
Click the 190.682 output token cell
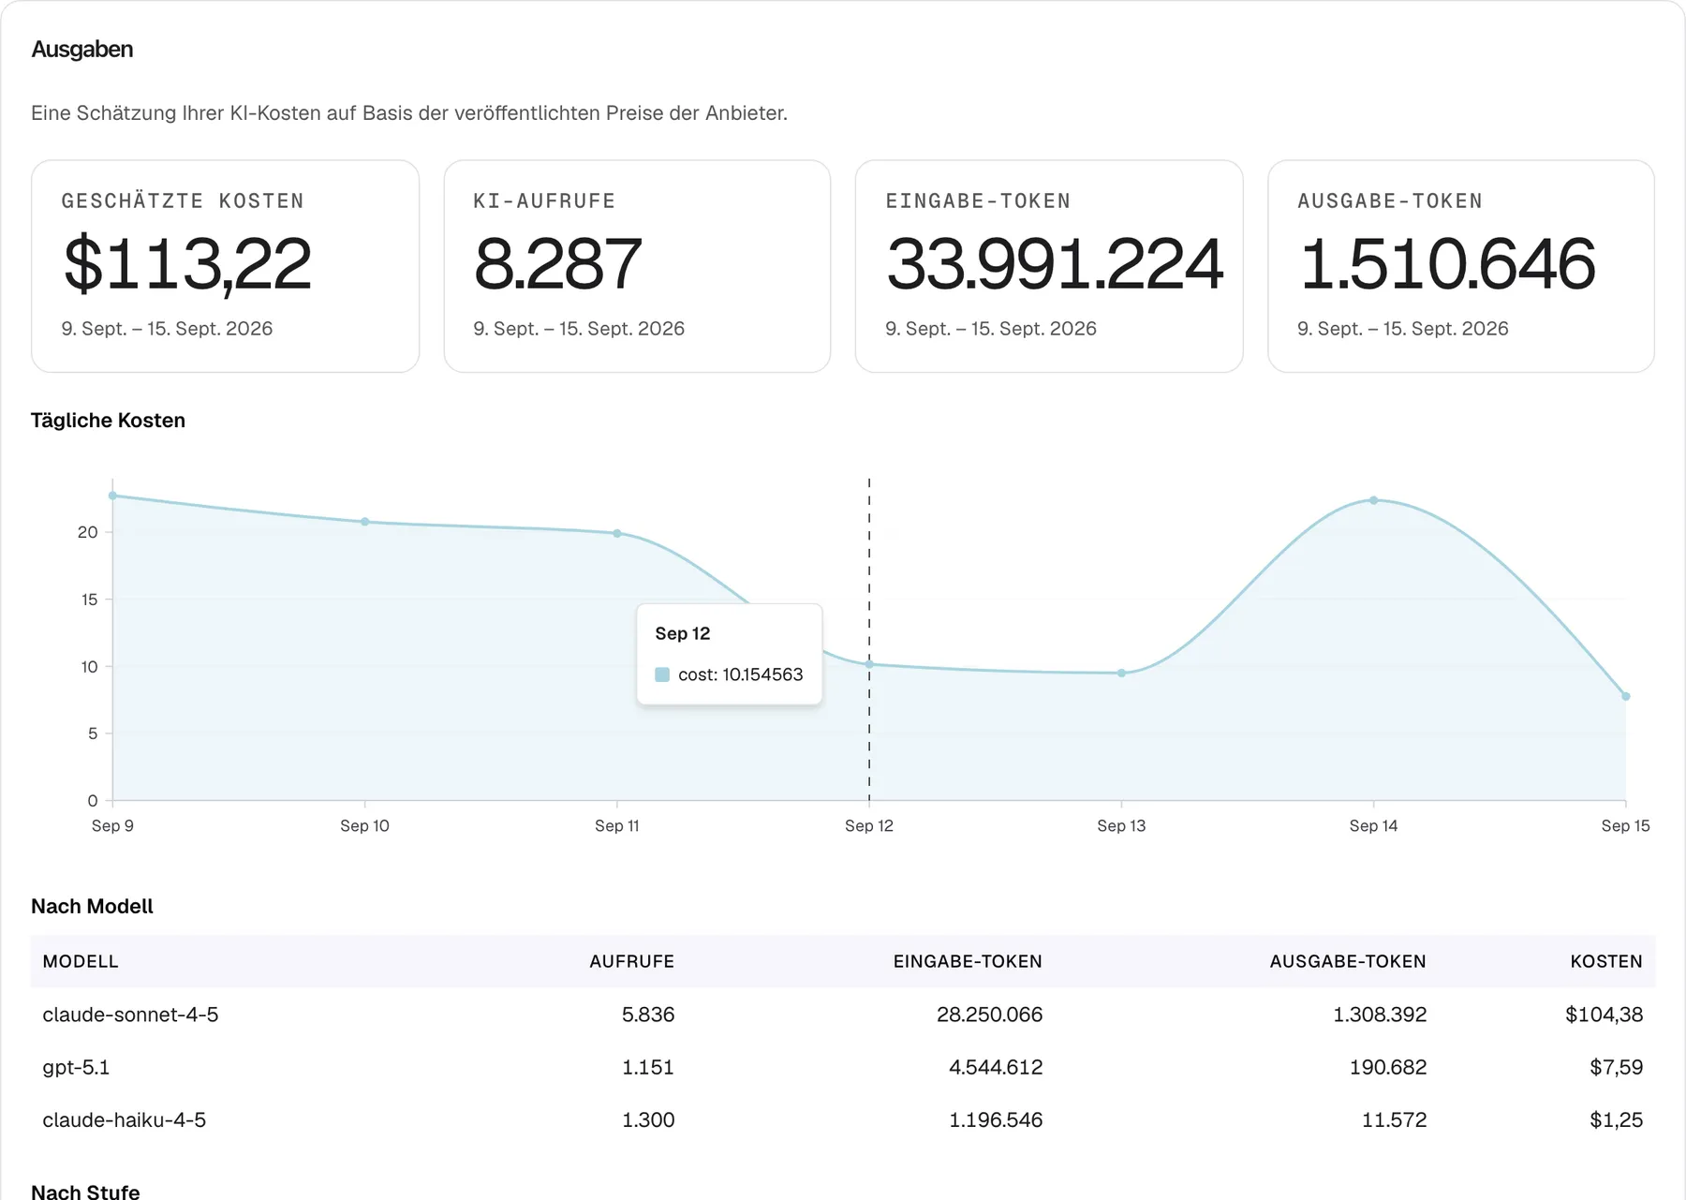coord(1387,1067)
